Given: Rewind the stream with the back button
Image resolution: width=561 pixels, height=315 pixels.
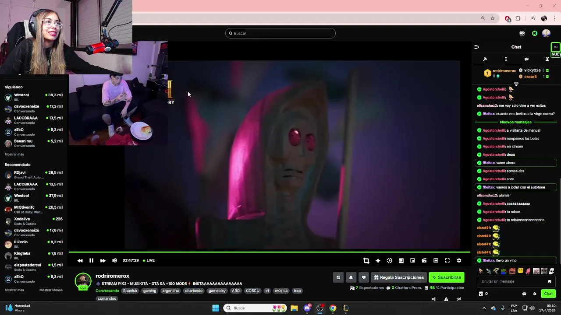Looking at the screenshot, I should [x=80, y=260].
